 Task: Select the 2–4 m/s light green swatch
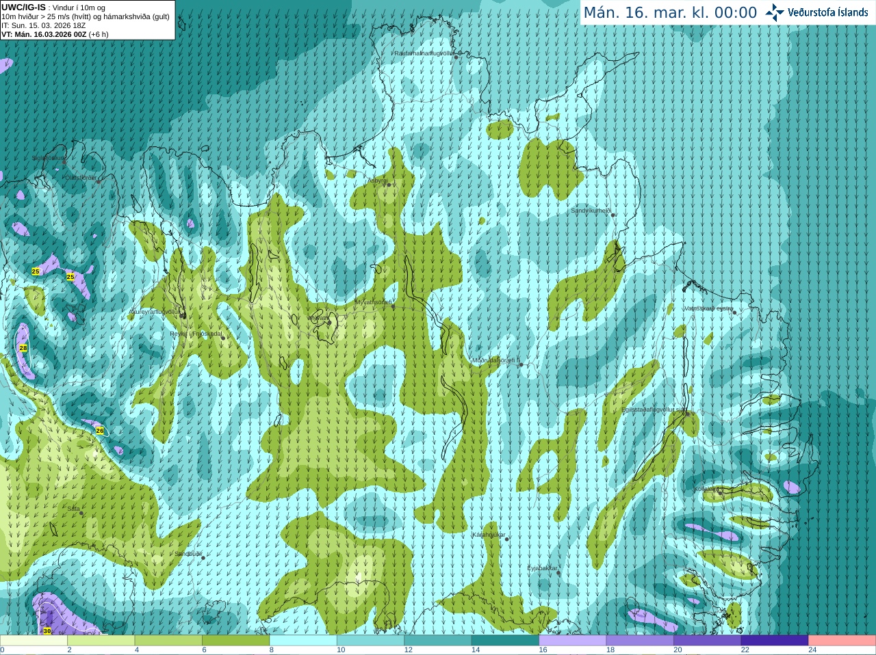(101, 641)
